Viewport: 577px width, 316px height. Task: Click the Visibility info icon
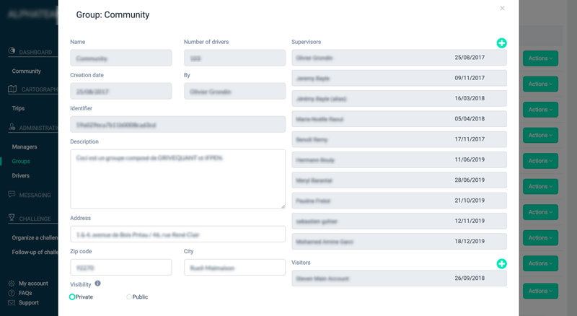click(97, 284)
